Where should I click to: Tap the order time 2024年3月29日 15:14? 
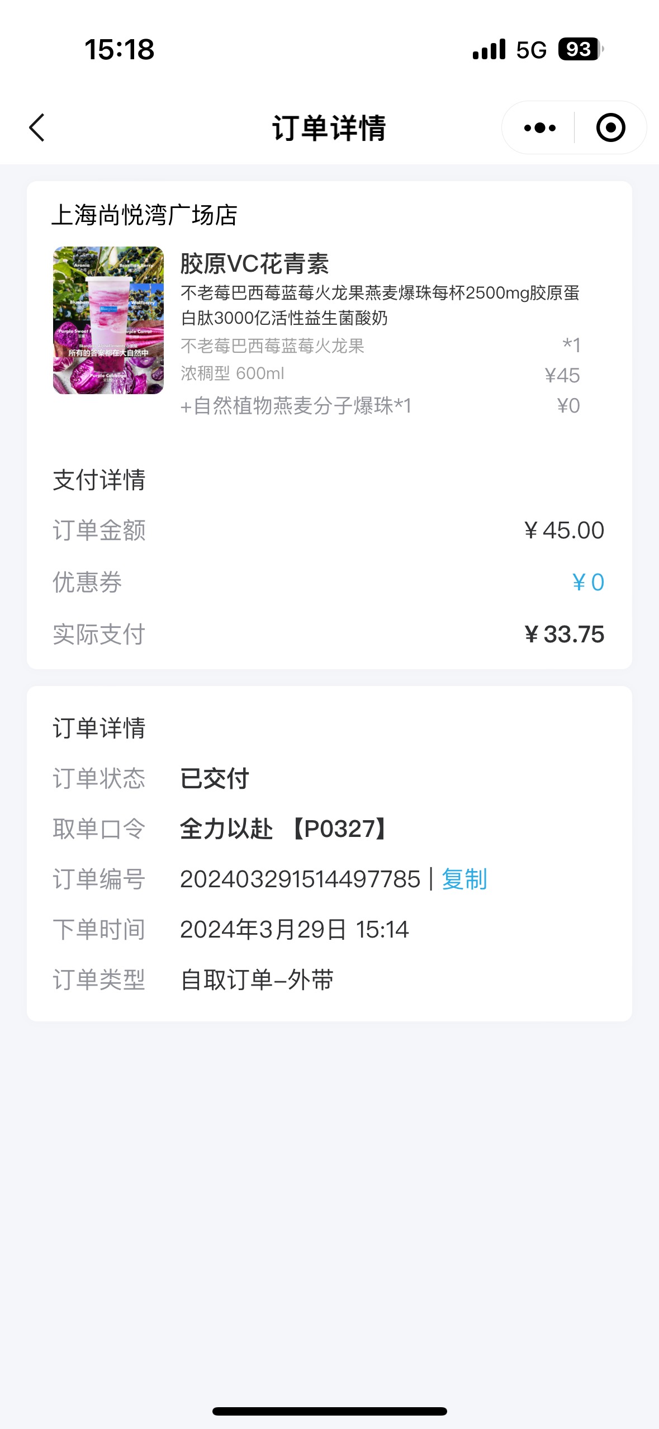pyautogui.click(x=295, y=929)
